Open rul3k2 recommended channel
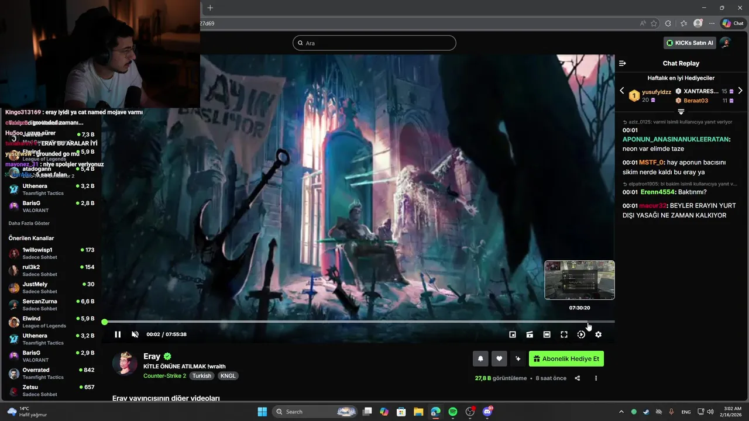The image size is (749, 421). [x=51, y=270]
